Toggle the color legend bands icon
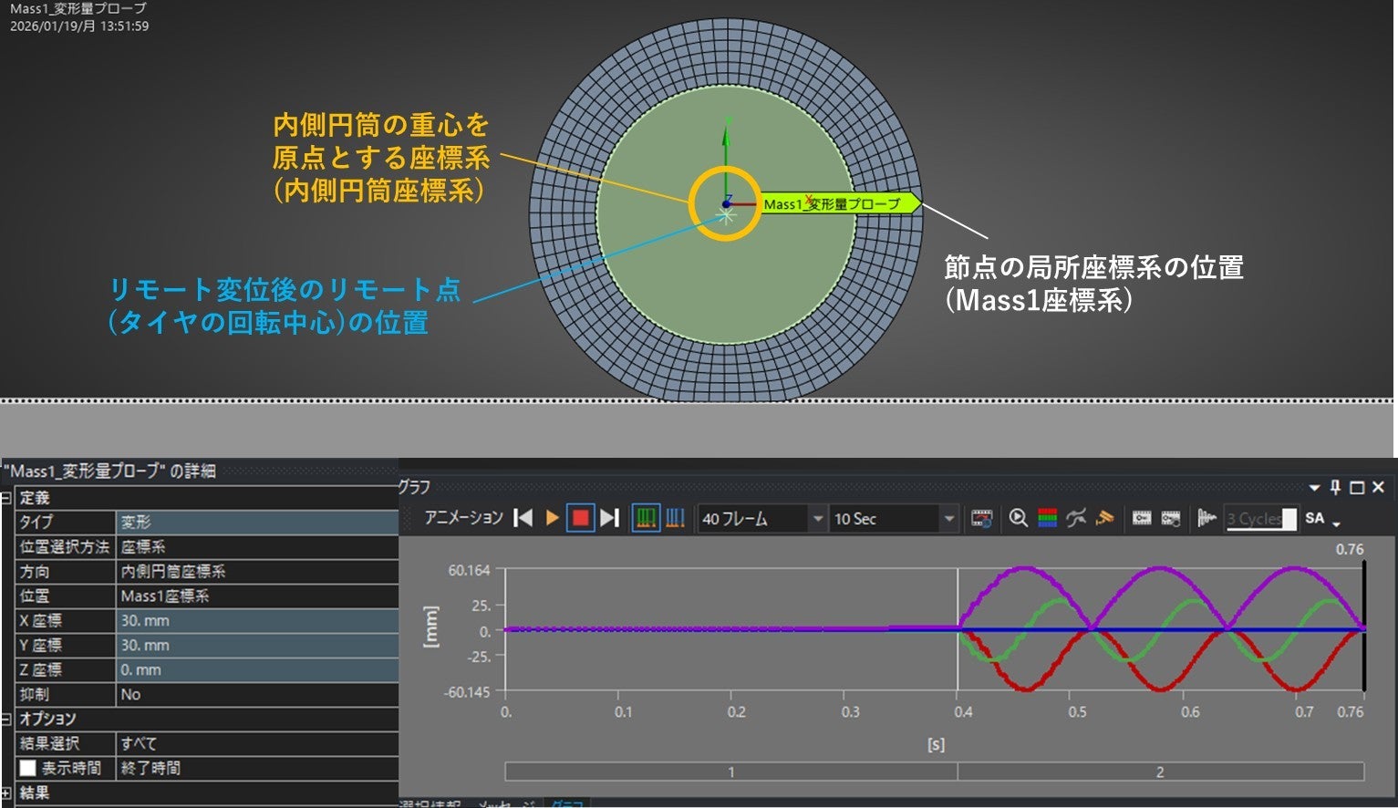Screen dimensions: 1398x808 tap(1048, 518)
